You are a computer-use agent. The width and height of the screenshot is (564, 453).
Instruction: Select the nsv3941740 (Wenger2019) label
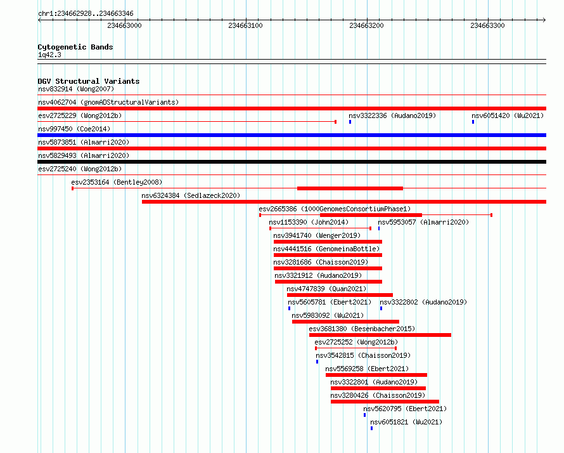coord(317,235)
